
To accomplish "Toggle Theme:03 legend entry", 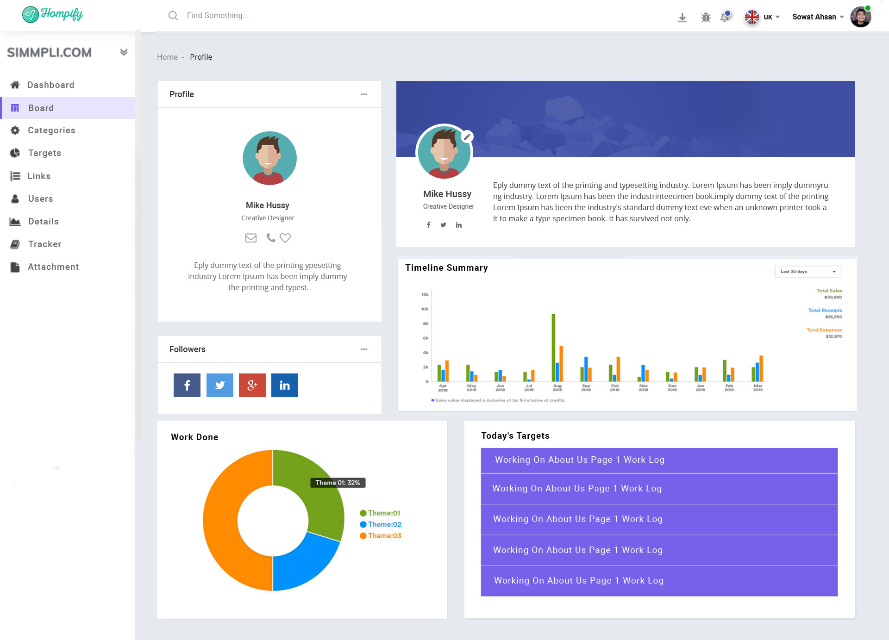I will coord(381,536).
